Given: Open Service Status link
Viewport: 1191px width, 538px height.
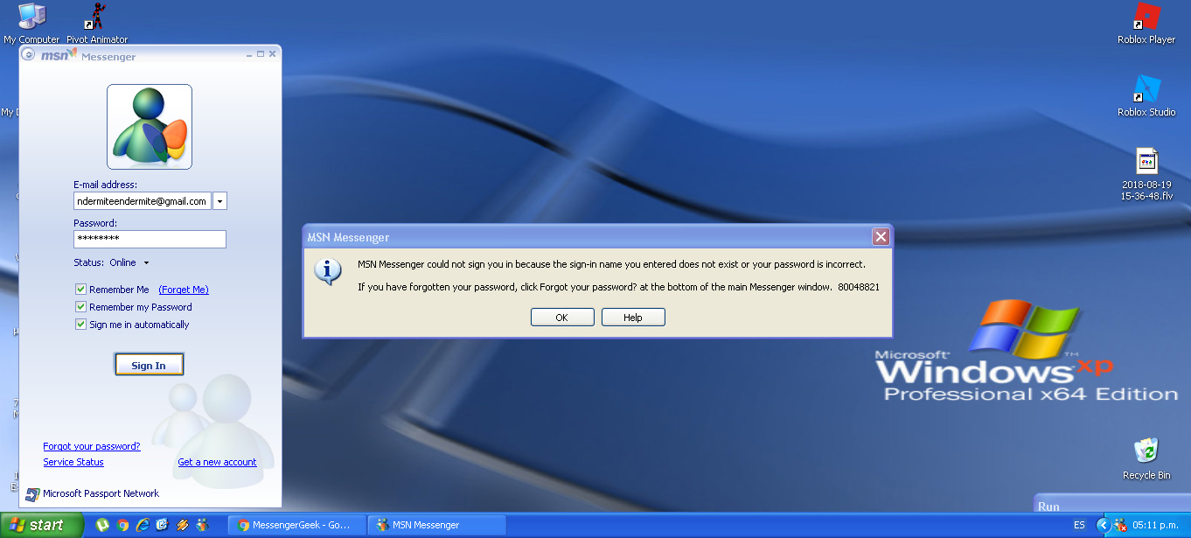Looking at the screenshot, I should 73,462.
